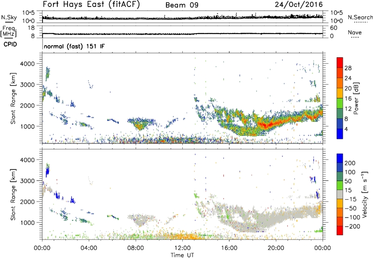Click the blue top segment of Velocity colorbar

[340, 158]
